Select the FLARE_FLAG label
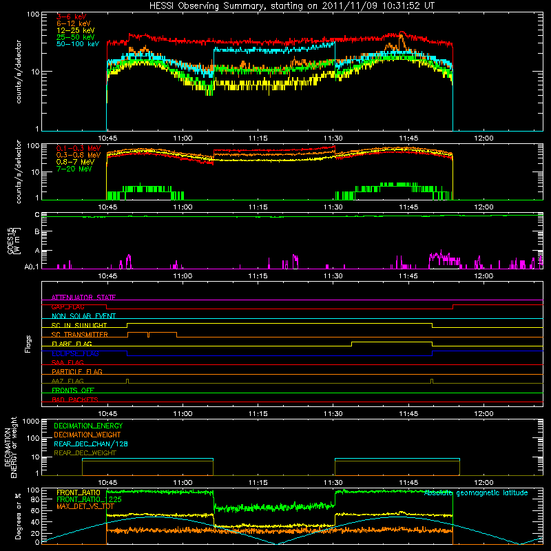 click(x=72, y=344)
